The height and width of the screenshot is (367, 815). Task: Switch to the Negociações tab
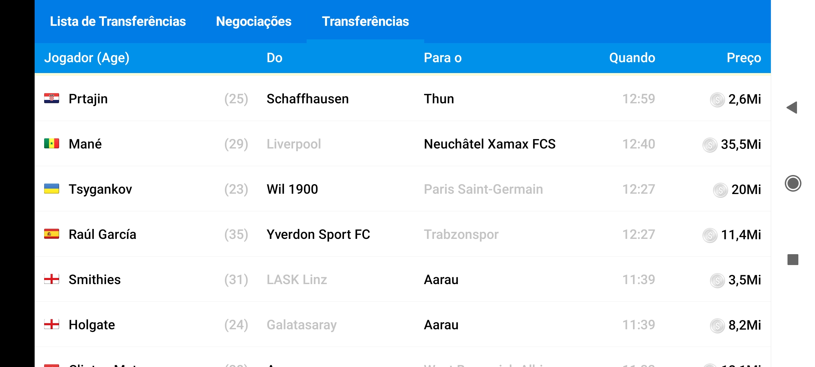[x=254, y=21]
